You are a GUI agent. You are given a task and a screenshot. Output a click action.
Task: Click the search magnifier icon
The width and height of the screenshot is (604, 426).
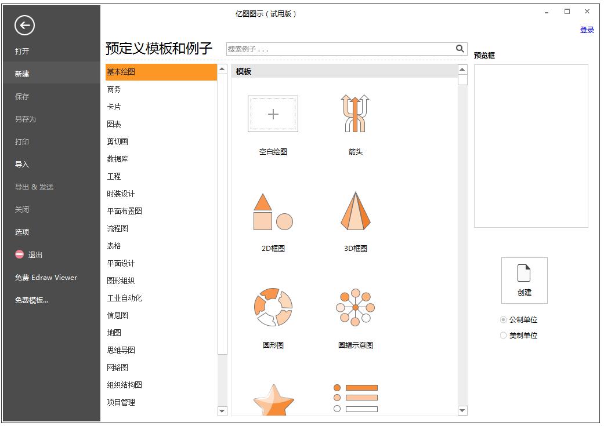pyautogui.click(x=460, y=49)
